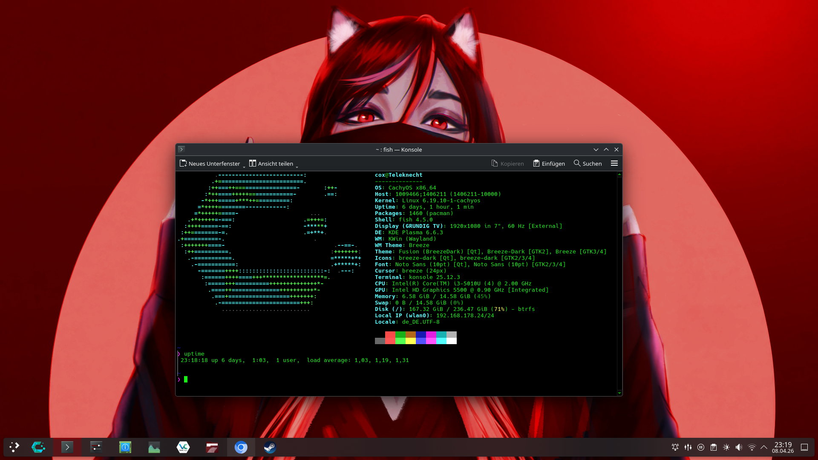Open the Ansicht teilen dropdown arrow

[297, 167]
